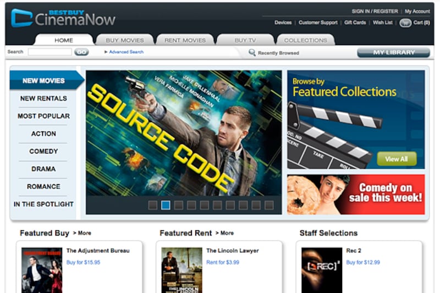The width and height of the screenshot is (440, 293).
Task: Click the CinemaNow logo
Action: (x=63, y=18)
